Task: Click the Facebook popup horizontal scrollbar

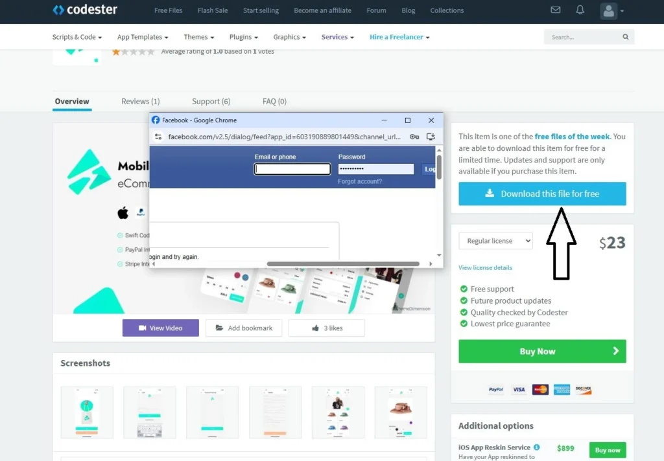Action: [343, 264]
